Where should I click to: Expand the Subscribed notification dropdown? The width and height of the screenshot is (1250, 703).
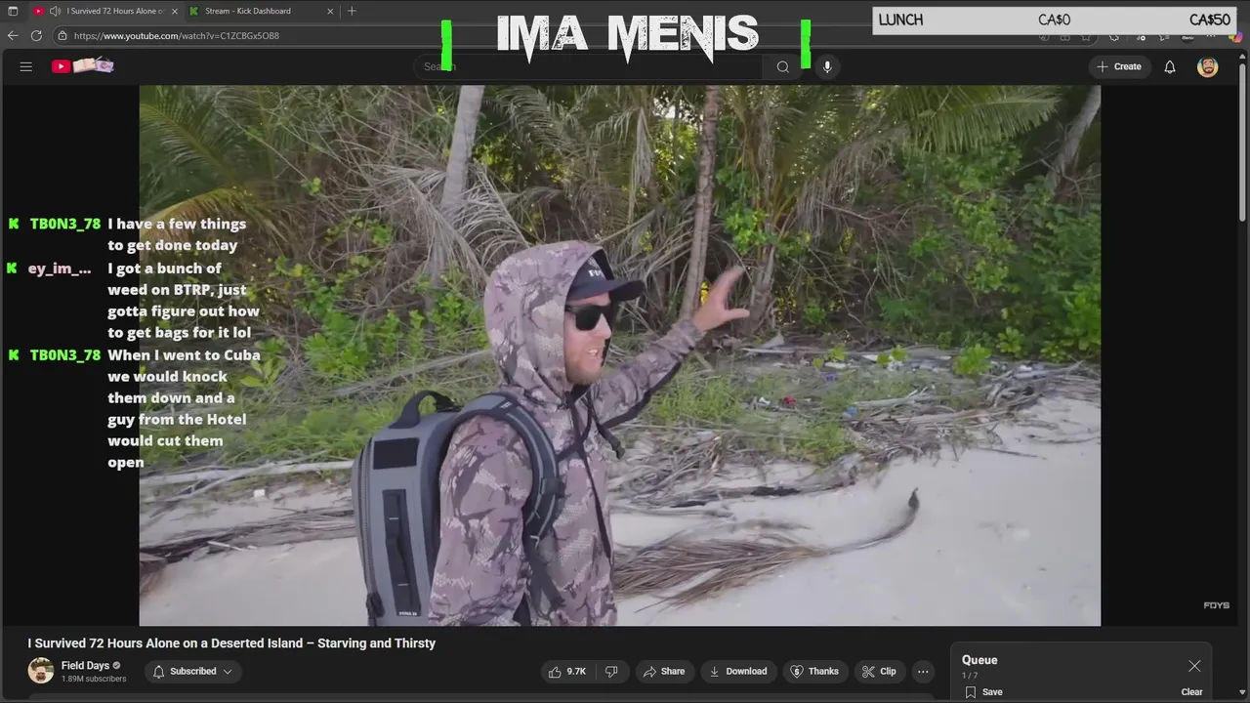point(193,671)
